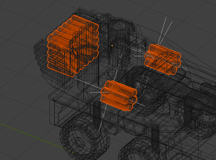Select the large orange stacked-cylinder block

pyautogui.click(x=73, y=46)
